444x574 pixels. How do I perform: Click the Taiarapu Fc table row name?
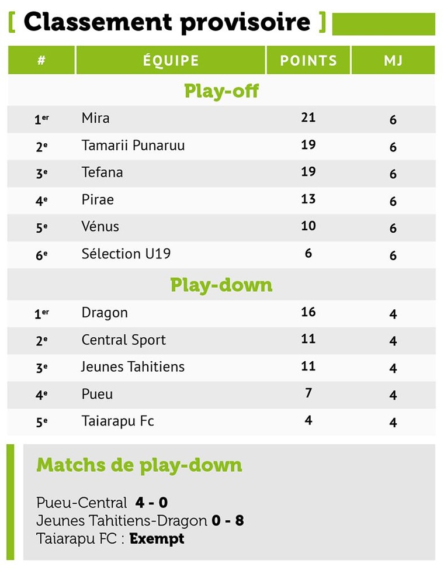coord(118,421)
